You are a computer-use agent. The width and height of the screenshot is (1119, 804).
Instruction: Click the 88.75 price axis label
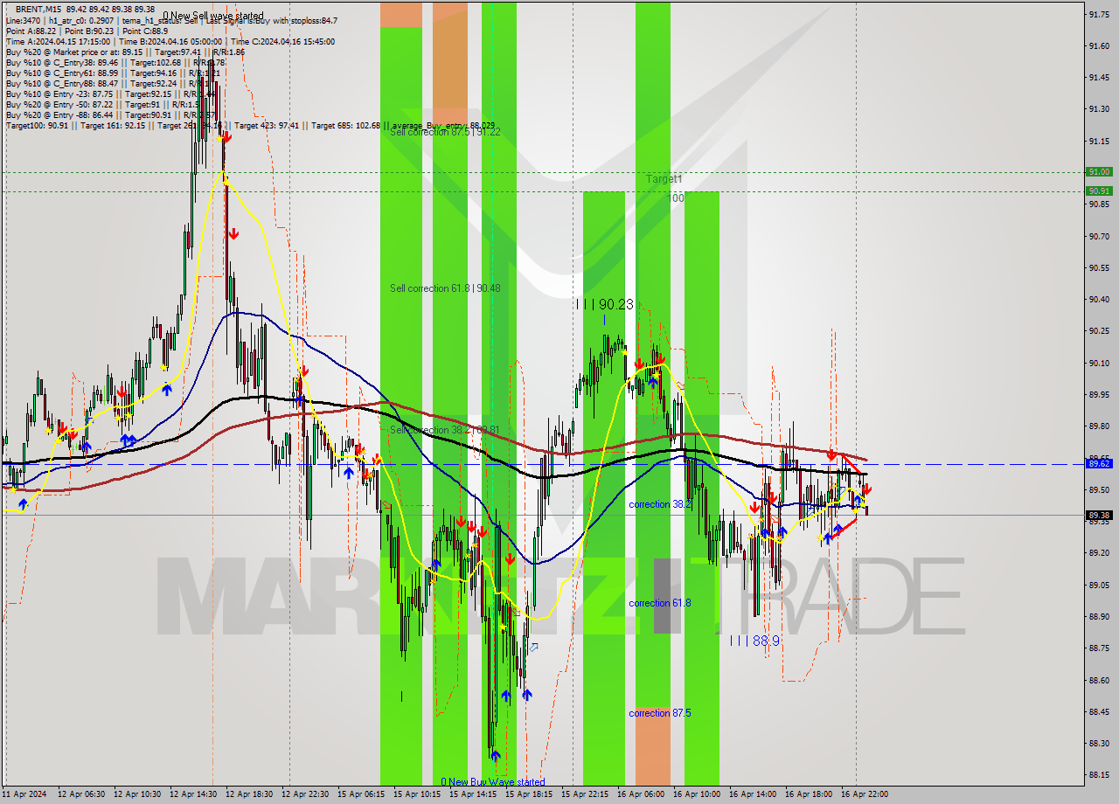click(x=1099, y=648)
